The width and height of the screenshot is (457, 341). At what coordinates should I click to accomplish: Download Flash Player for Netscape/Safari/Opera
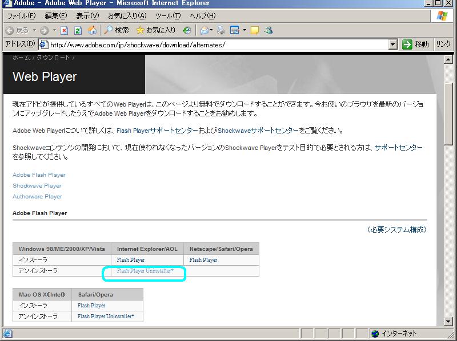point(203,260)
